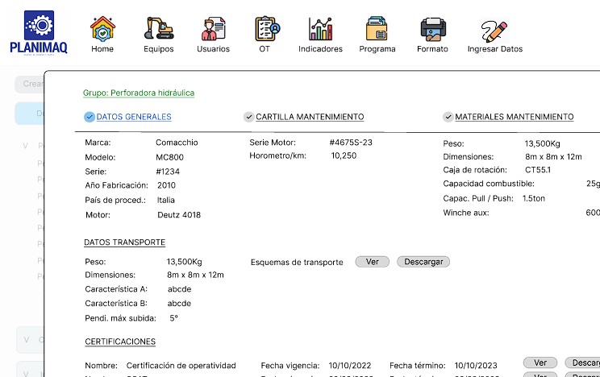The width and height of the screenshot is (600, 377).
Task: Toggle the Datos Generales check circle
Action: coord(90,117)
